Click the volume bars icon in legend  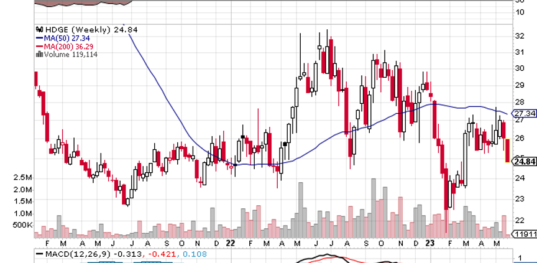(x=39, y=54)
